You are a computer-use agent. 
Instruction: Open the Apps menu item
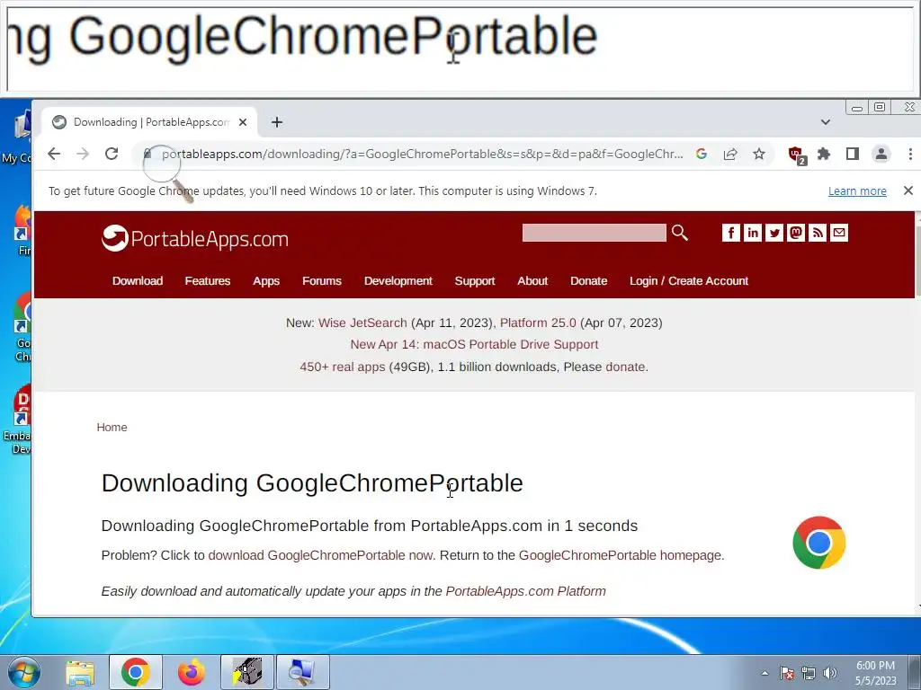click(x=266, y=280)
